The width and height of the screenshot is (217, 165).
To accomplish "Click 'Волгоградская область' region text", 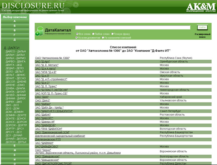I will (174, 156).
